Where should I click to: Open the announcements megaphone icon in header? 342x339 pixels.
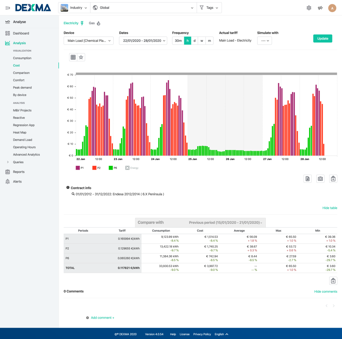point(320,7)
